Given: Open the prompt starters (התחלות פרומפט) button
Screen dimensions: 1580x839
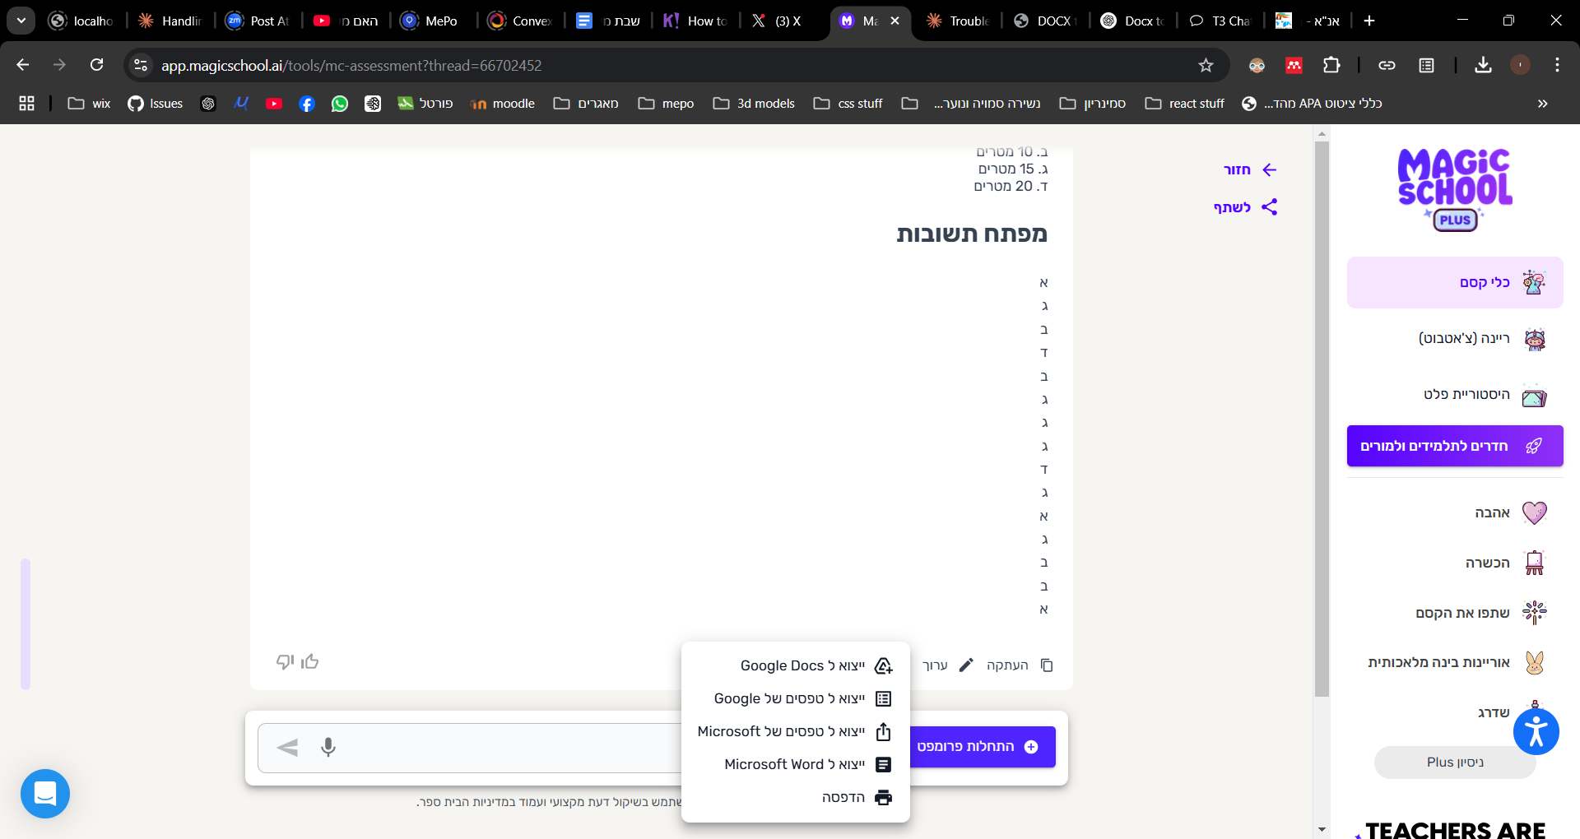Looking at the screenshot, I should click(981, 747).
